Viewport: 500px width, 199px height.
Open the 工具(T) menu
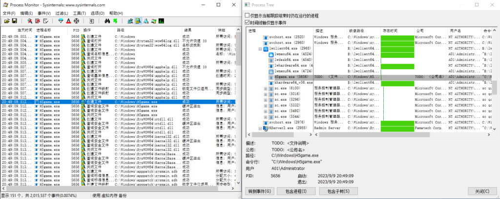pos(80,13)
